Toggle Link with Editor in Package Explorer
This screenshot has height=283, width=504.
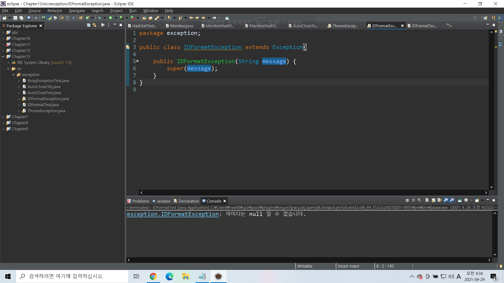click(94, 25)
